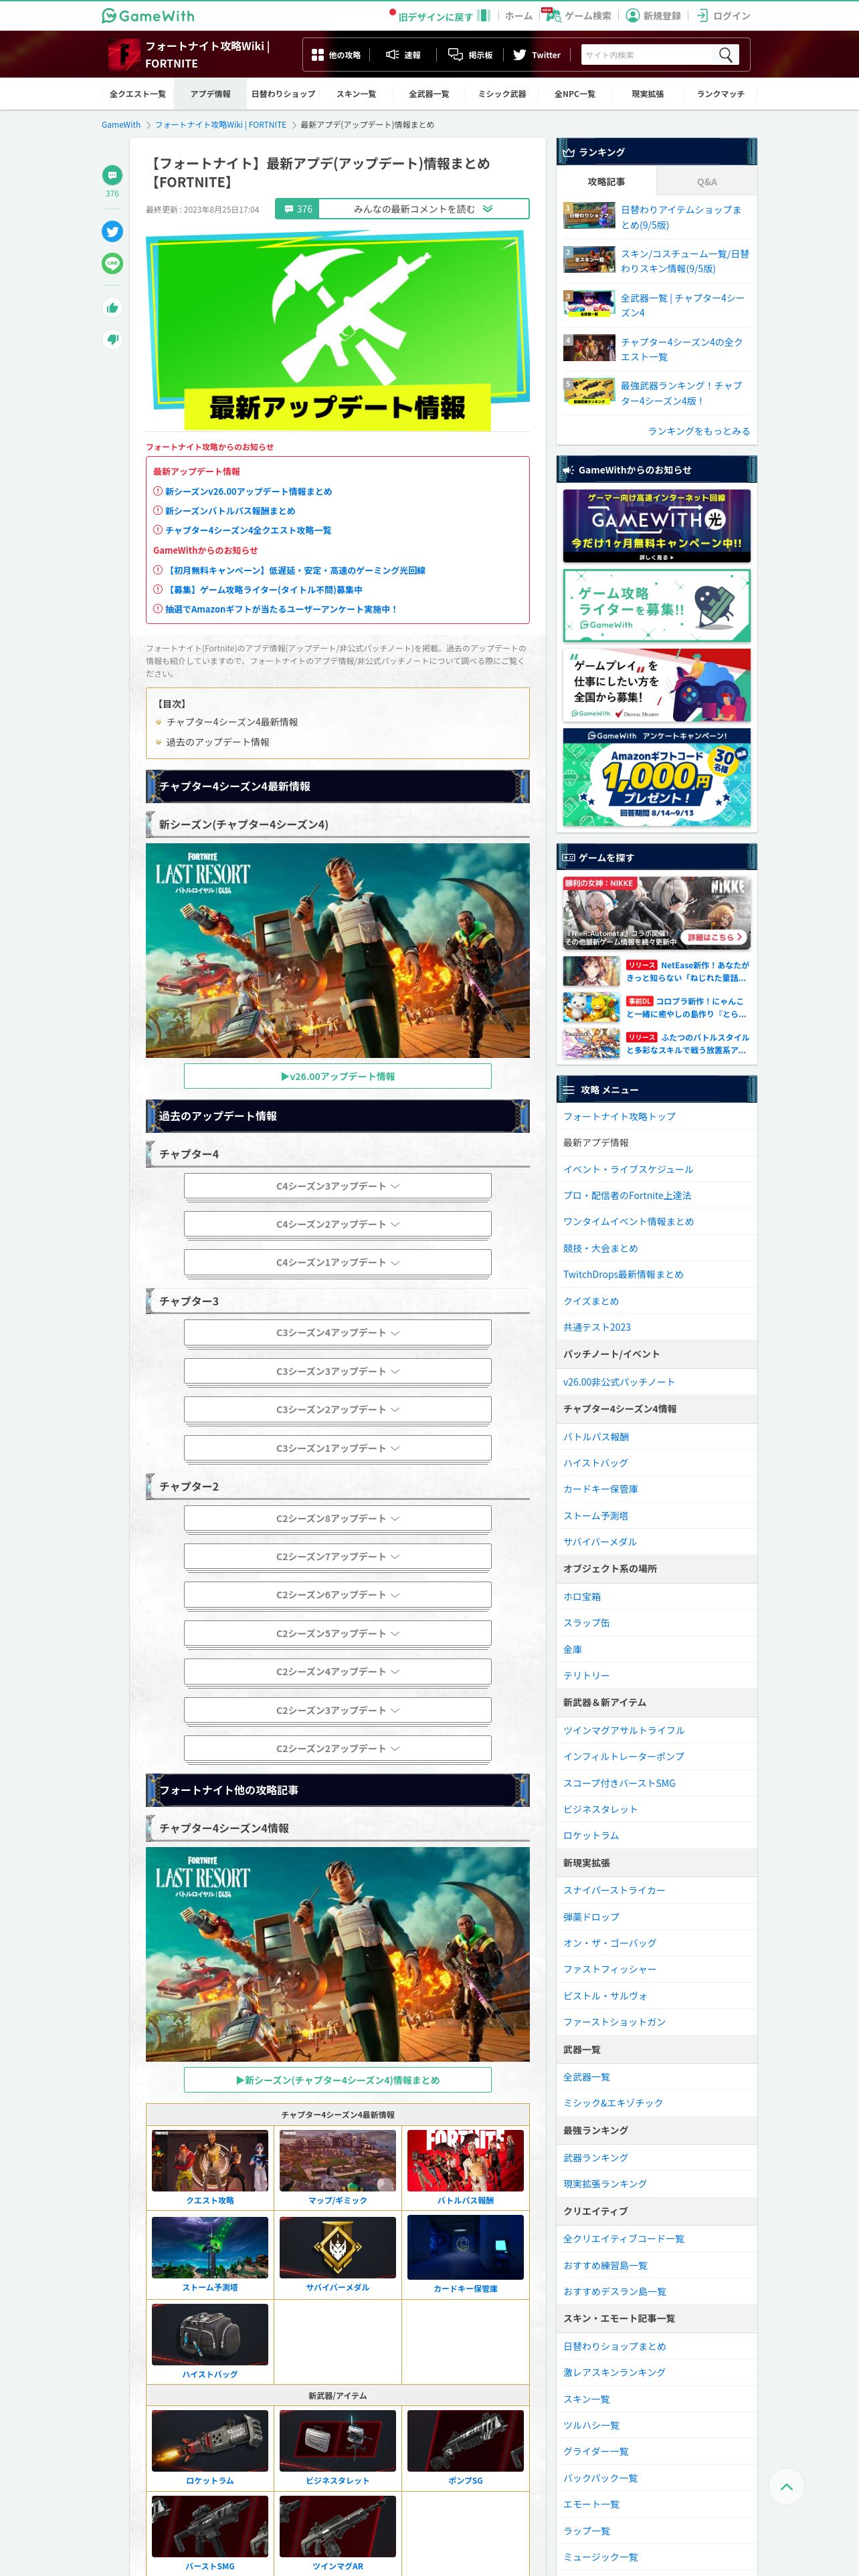This screenshot has height=2576, width=859.
Task: Expand C2シーズン6アップデート
Action: pyautogui.click(x=338, y=1595)
